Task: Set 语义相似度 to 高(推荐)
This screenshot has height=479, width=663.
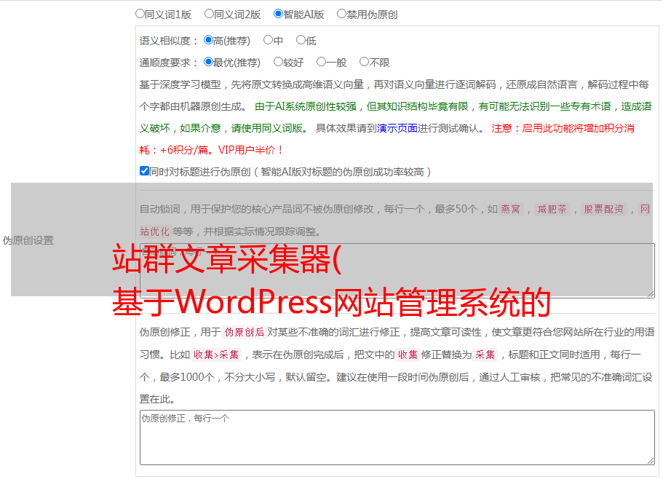Action: [x=208, y=40]
